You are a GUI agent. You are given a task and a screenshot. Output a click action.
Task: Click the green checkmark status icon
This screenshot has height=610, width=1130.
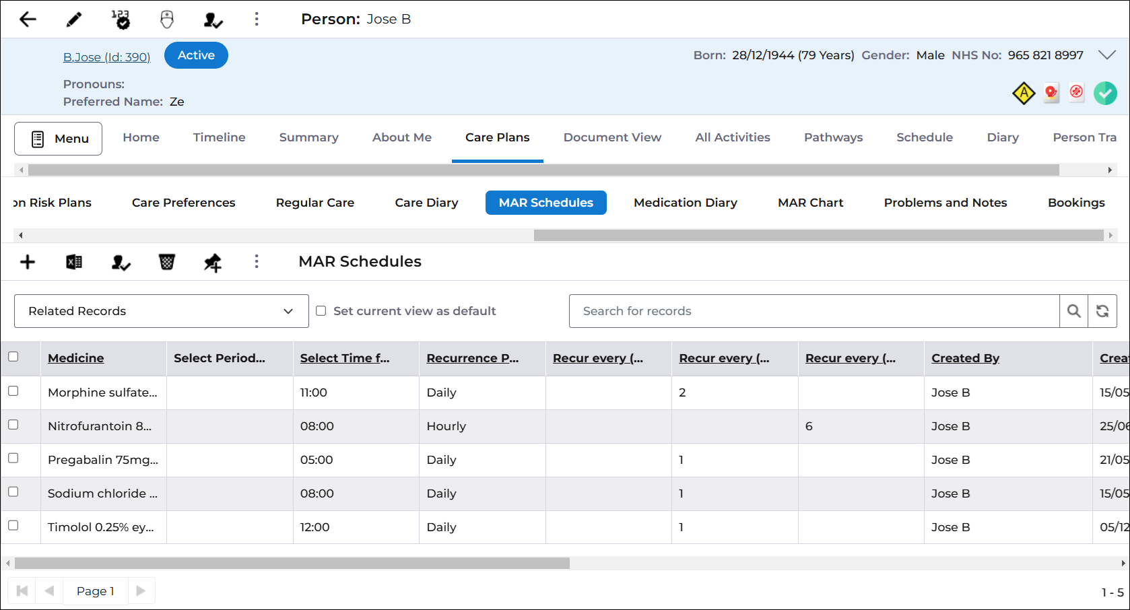[1105, 93]
